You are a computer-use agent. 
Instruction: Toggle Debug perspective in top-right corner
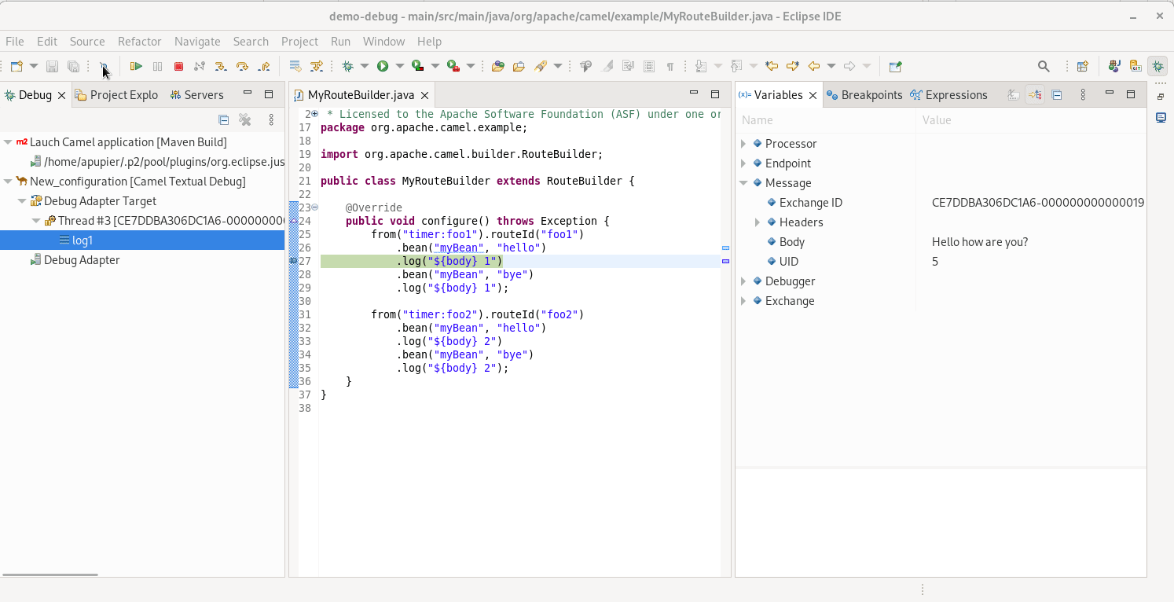point(1157,66)
